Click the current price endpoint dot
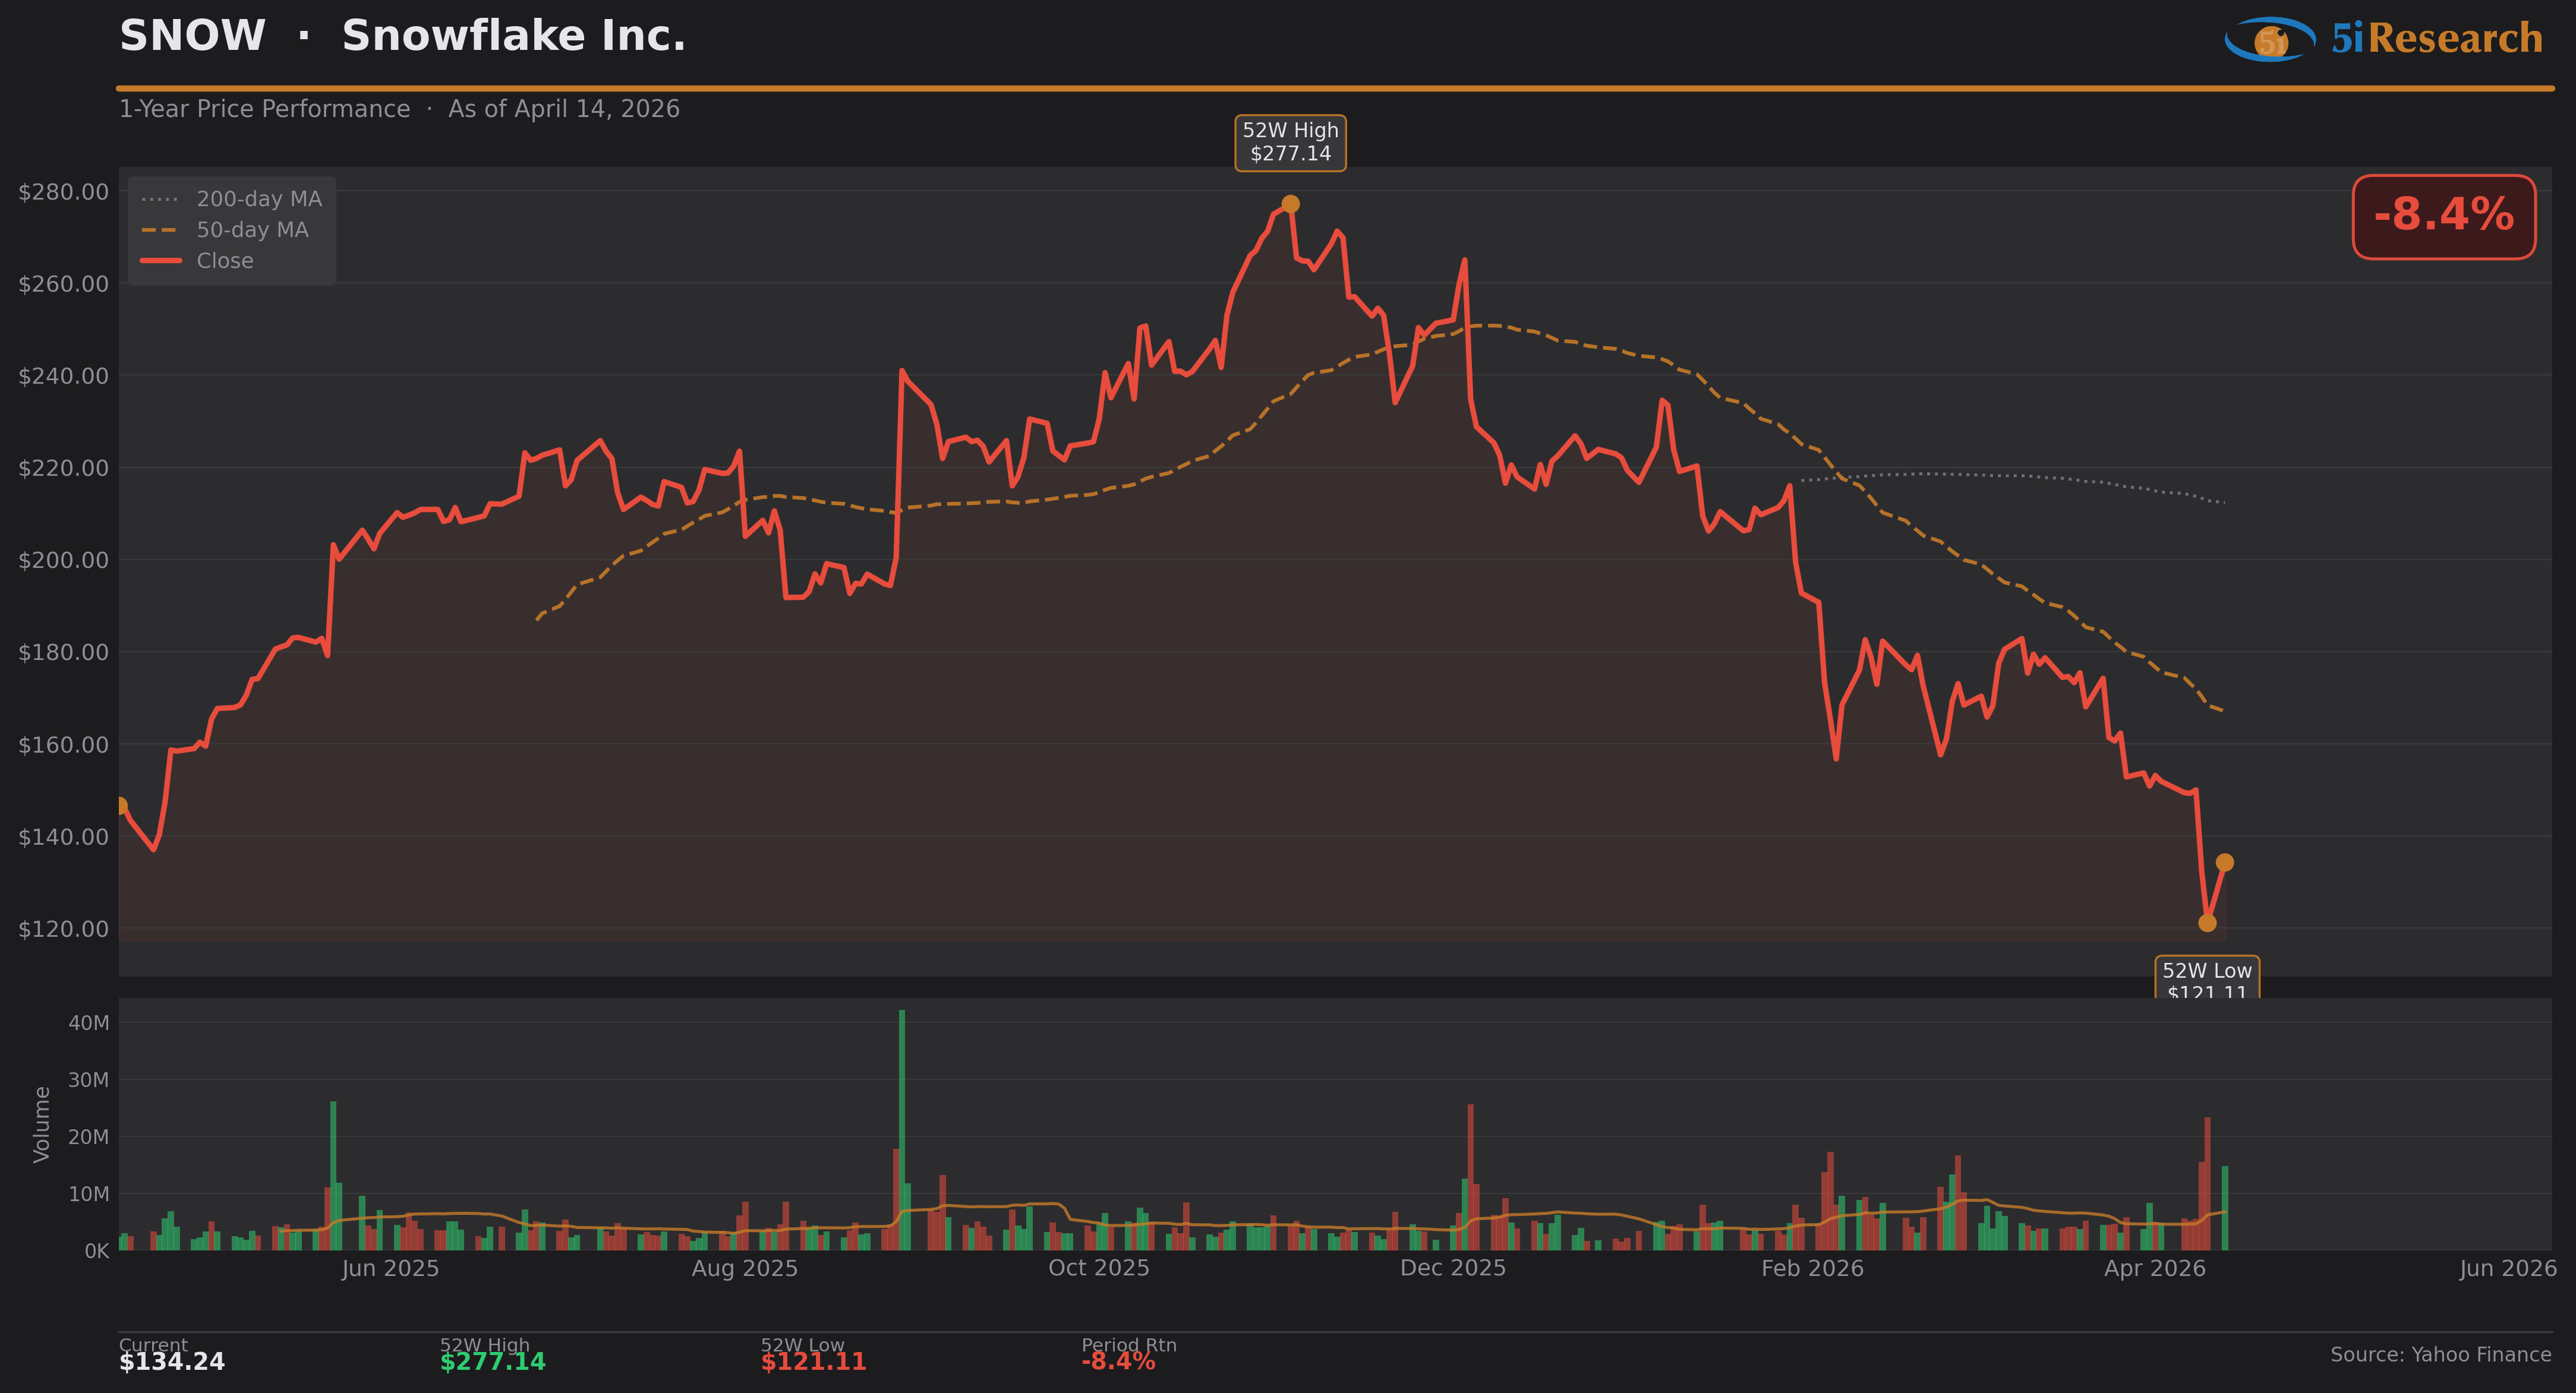Viewport: 2576px width, 1393px height. point(2224,862)
